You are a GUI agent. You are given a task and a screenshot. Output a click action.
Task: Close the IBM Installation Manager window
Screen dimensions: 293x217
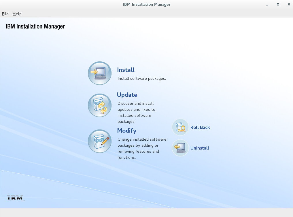click(x=289, y=4)
